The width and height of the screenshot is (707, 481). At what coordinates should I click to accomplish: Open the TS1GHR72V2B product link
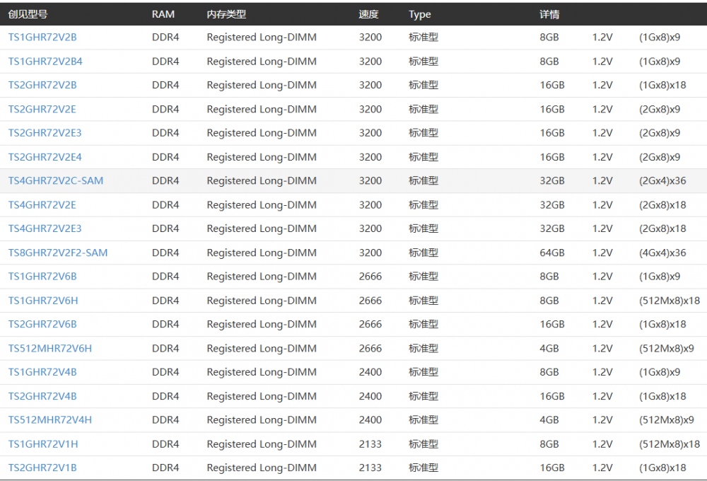pyautogui.click(x=42, y=37)
